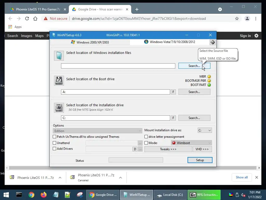The image size is (266, 200).
Task: Open the Wimboot mode dropdown
Action: point(191,143)
